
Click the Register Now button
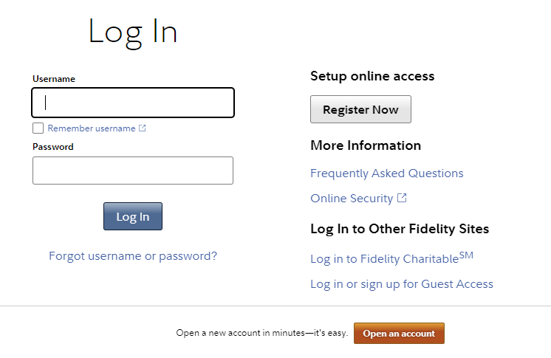[x=360, y=109]
